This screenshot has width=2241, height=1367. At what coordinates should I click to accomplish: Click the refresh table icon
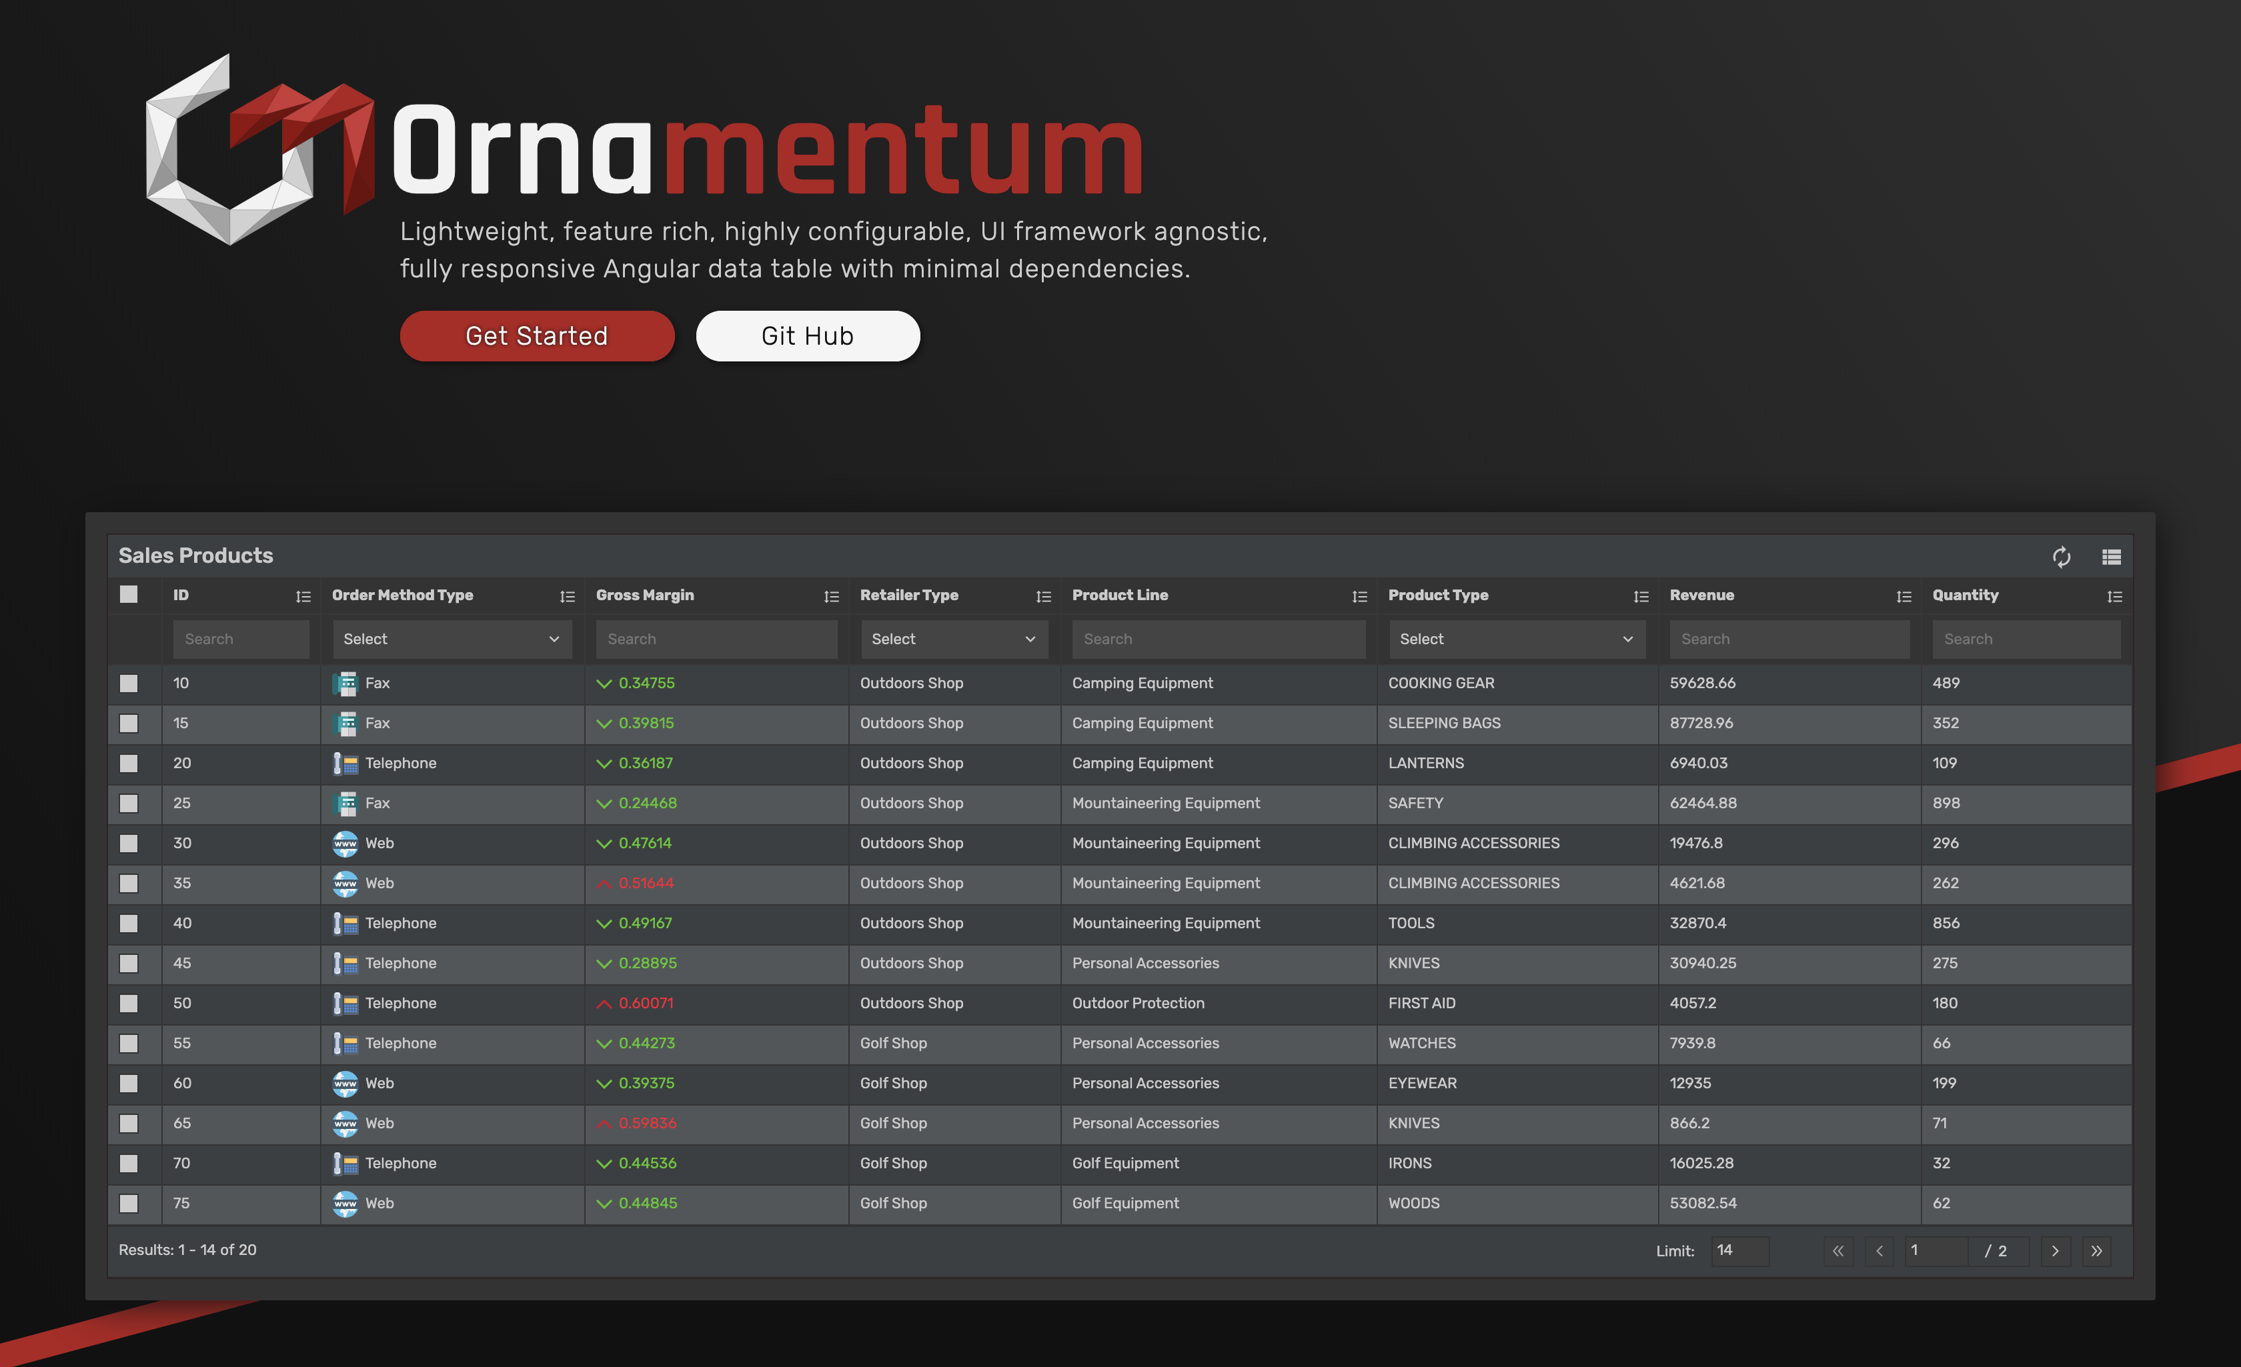2061,557
